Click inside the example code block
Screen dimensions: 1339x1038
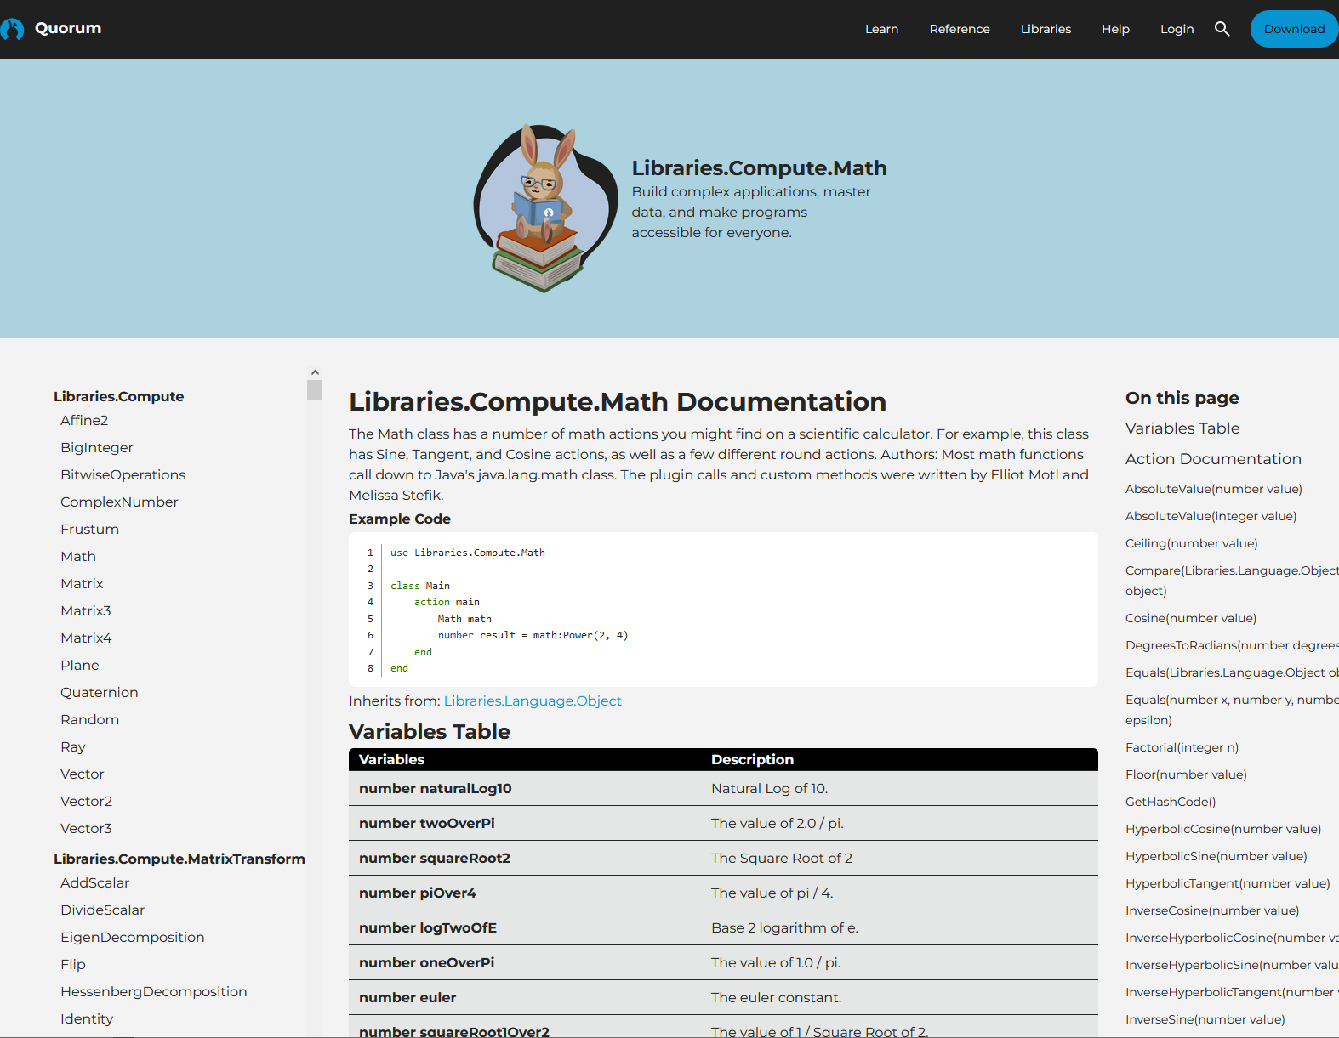723,610
